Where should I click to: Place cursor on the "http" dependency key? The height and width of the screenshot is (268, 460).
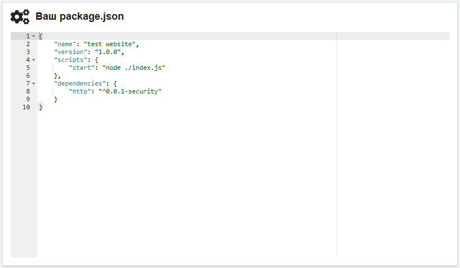click(x=79, y=91)
